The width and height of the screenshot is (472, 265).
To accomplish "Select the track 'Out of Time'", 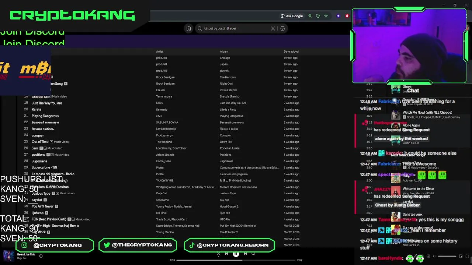I will click(x=40, y=142).
